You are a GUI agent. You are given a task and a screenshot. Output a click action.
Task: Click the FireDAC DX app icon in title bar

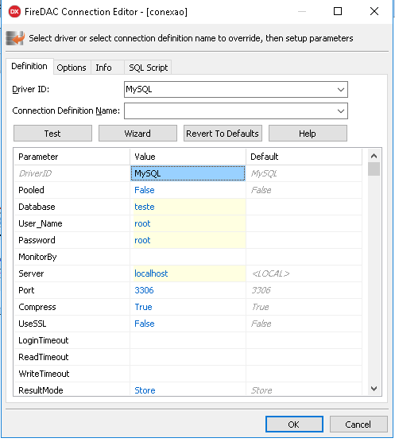tap(14, 12)
